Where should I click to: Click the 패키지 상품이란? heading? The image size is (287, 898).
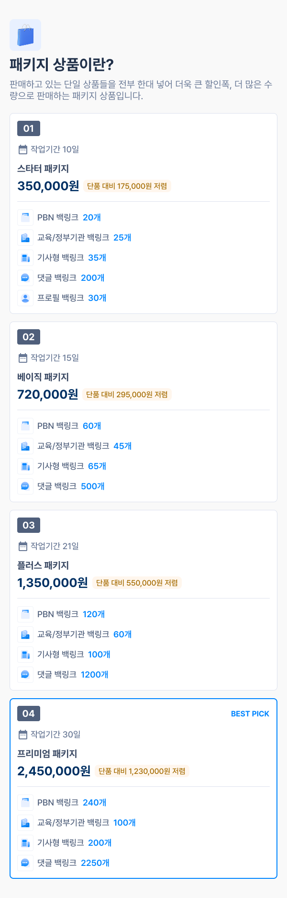[62, 65]
